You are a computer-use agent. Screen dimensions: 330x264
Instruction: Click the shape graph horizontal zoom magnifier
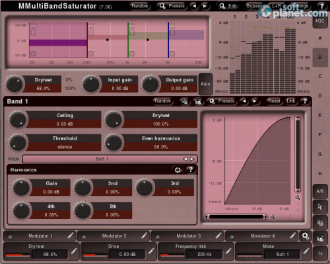[x=273, y=217]
